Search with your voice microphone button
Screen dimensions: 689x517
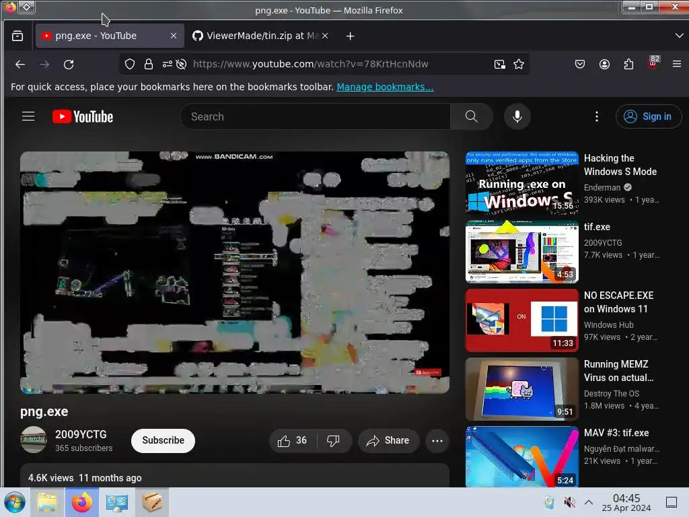(517, 116)
